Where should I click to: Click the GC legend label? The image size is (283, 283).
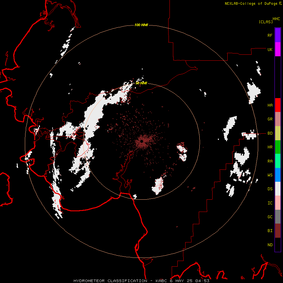pyautogui.click(x=270, y=217)
